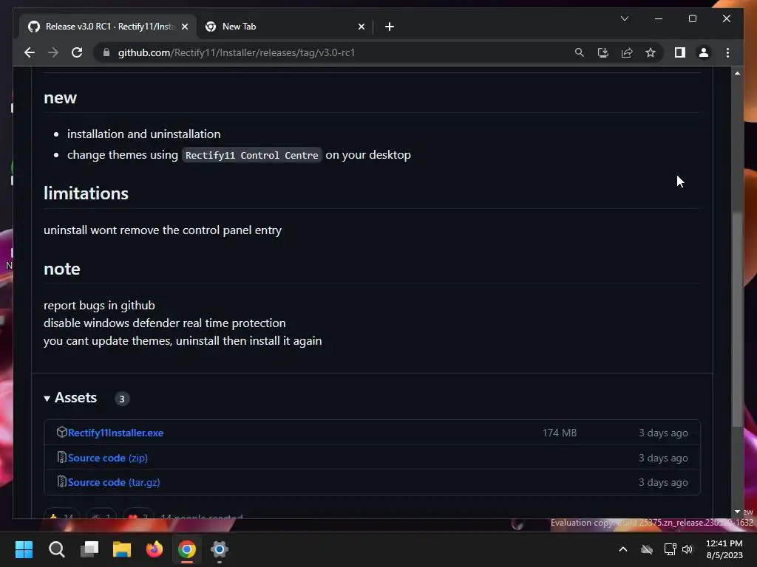The image size is (757, 567).
Task: Open Chrome profile menu
Action: point(704,52)
